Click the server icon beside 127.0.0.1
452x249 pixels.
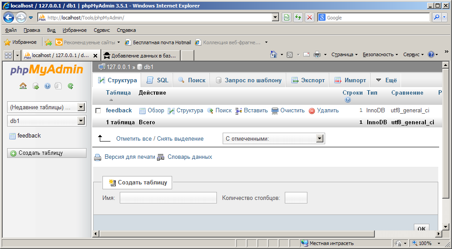point(102,67)
